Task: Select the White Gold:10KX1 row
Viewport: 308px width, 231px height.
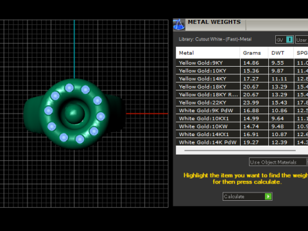Action: point(242,118)
